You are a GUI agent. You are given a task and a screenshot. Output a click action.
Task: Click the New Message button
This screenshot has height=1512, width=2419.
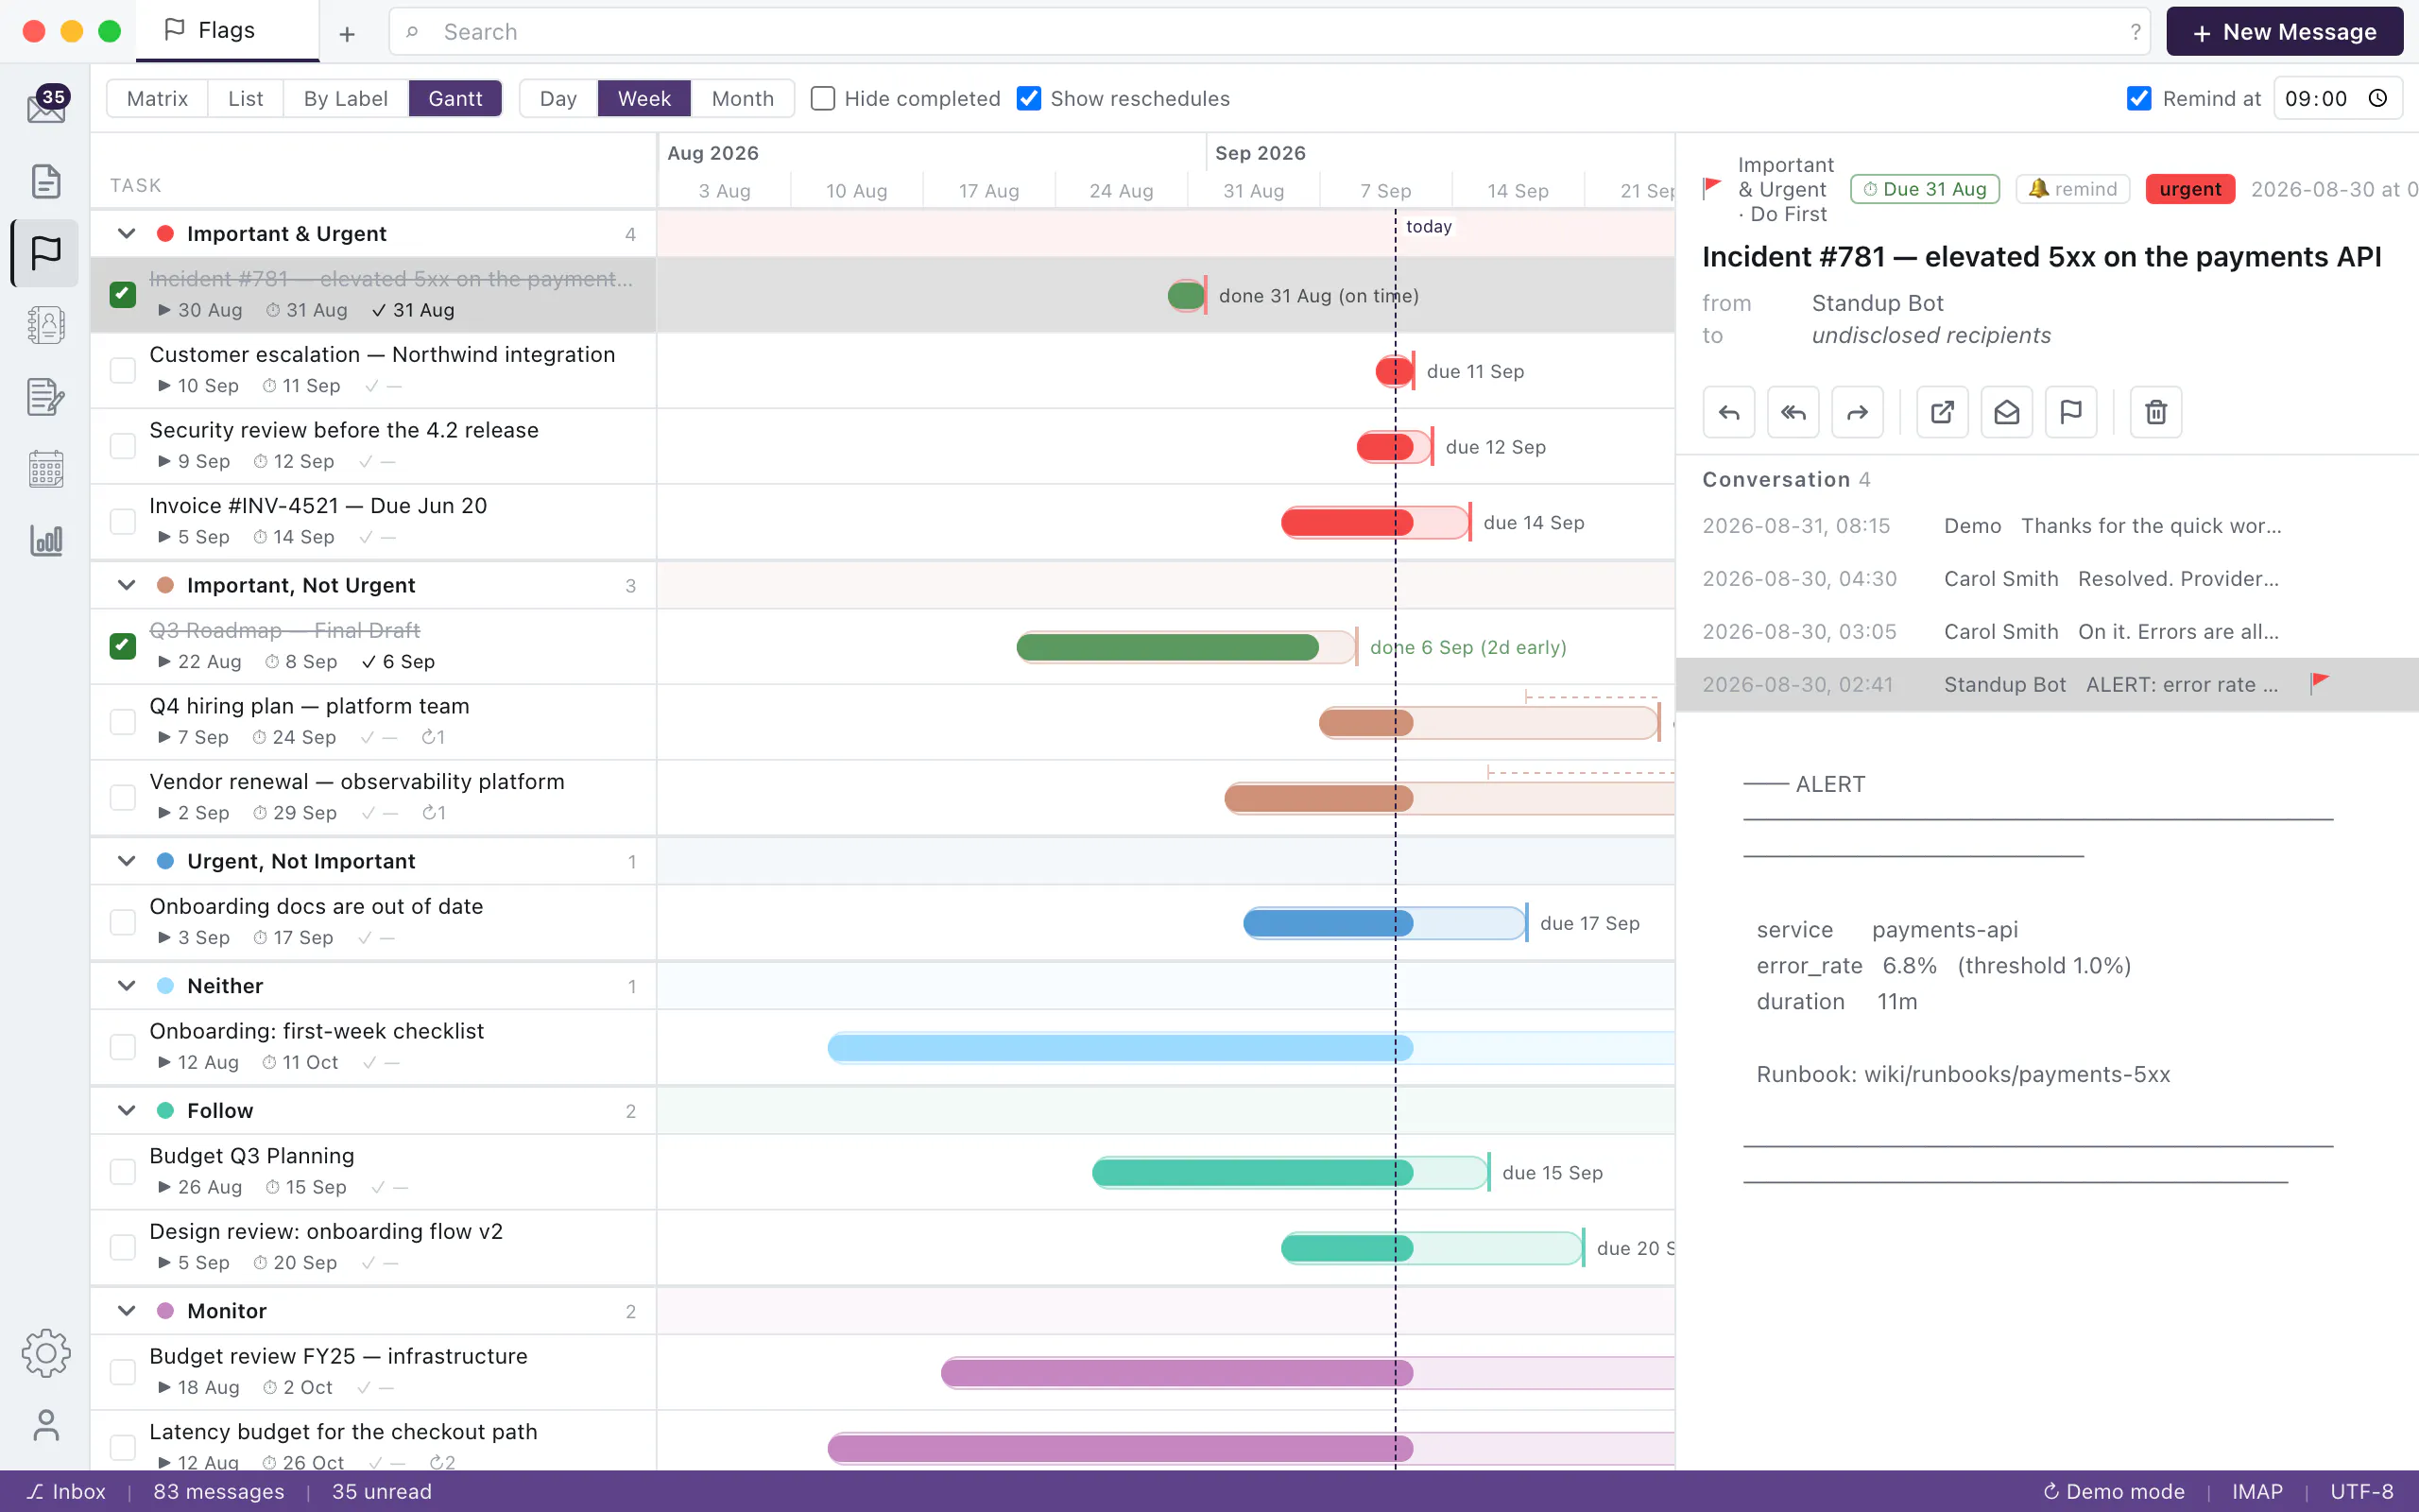[2284, 32]
